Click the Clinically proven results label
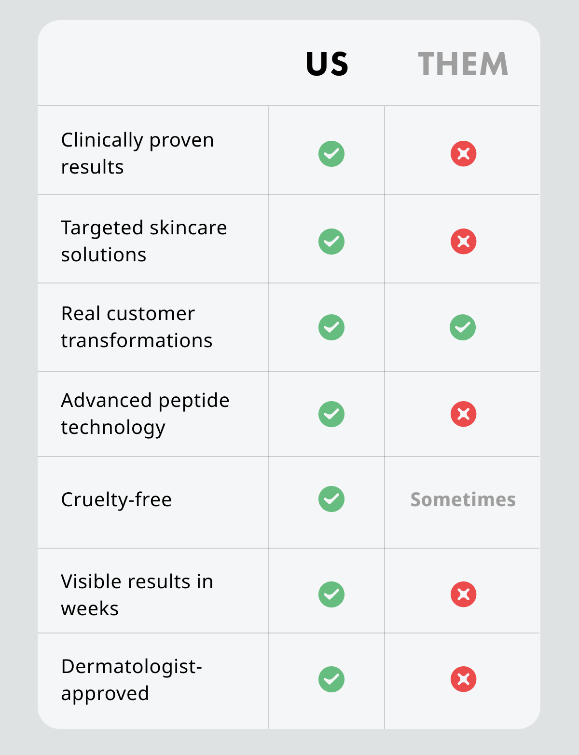579x755 pixels. [x=138, y=153]
